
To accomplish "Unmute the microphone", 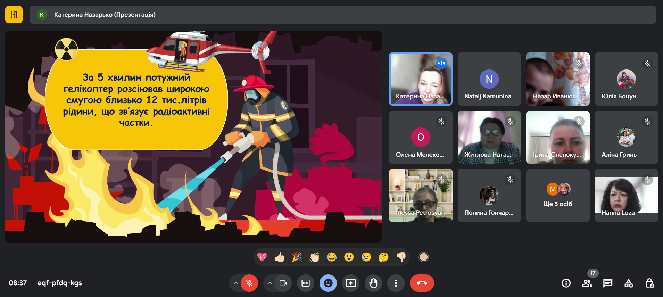I will (249, 283).
